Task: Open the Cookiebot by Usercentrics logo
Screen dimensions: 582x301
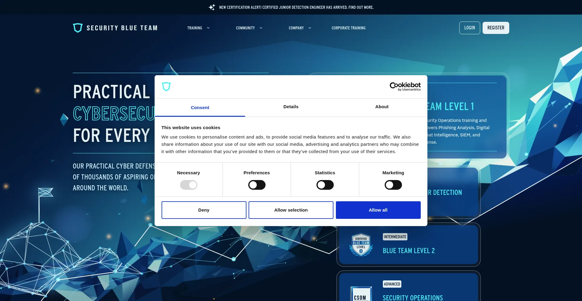Action: [x=405, y=86]
